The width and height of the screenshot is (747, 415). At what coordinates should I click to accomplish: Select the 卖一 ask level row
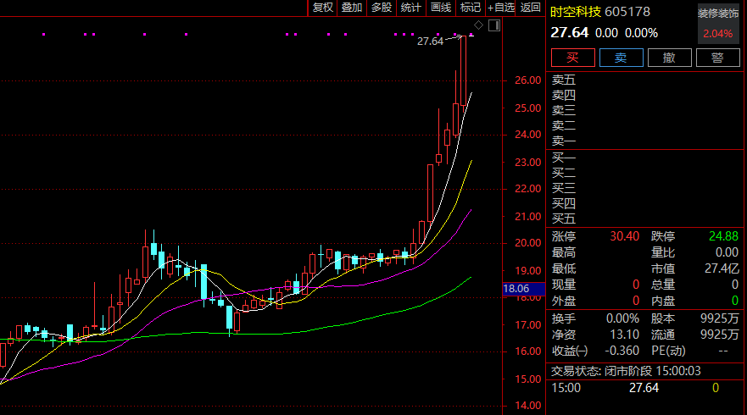tap(564, 141)
